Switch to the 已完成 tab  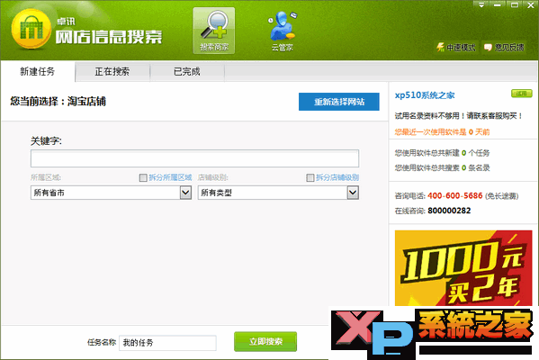tap(187, 71)
